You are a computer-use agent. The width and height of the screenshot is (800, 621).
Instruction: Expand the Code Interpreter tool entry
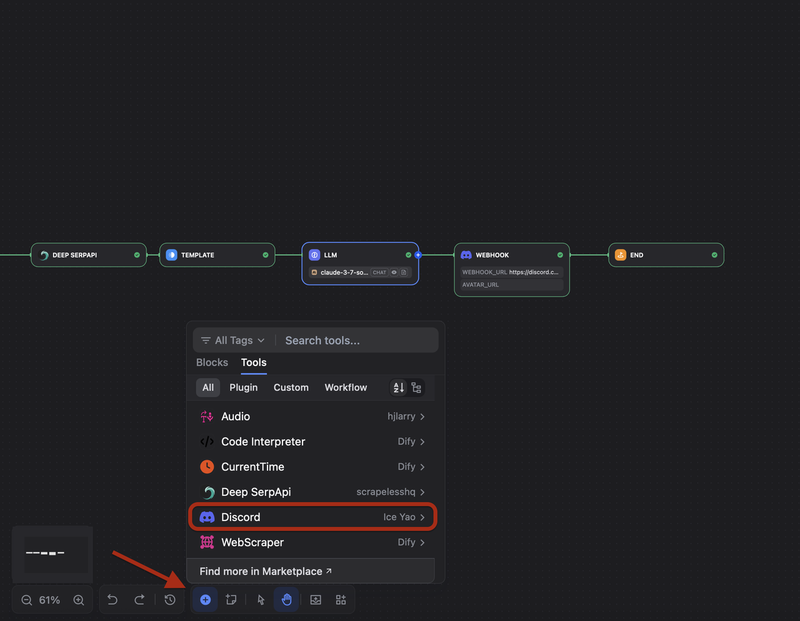(423, 442)
